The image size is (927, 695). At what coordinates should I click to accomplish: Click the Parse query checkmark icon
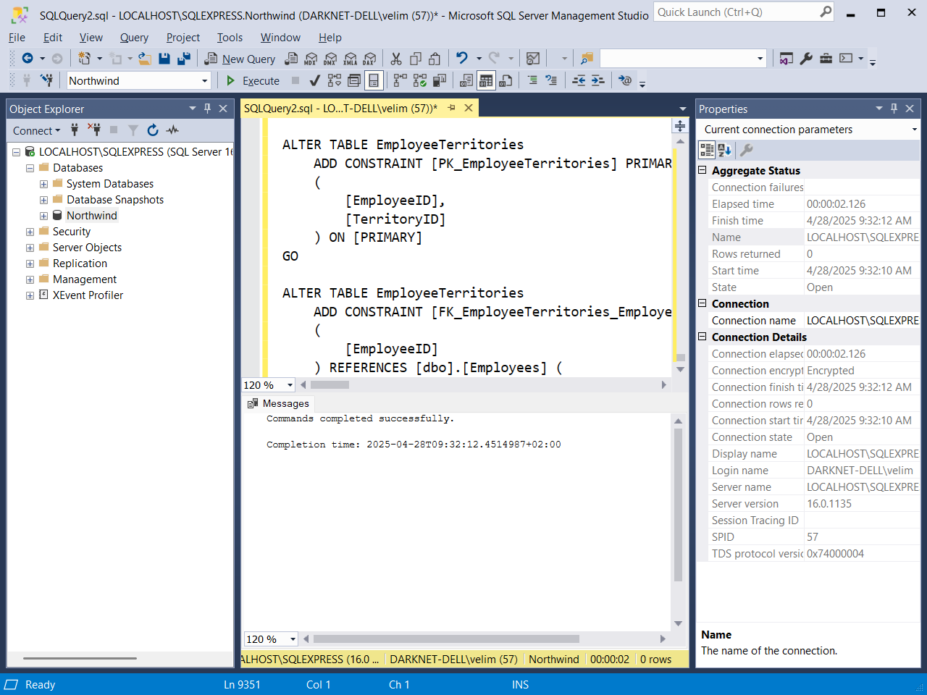coord(314,80)
